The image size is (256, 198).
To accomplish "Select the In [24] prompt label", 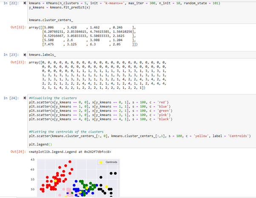I will click(x=11, y=98).
